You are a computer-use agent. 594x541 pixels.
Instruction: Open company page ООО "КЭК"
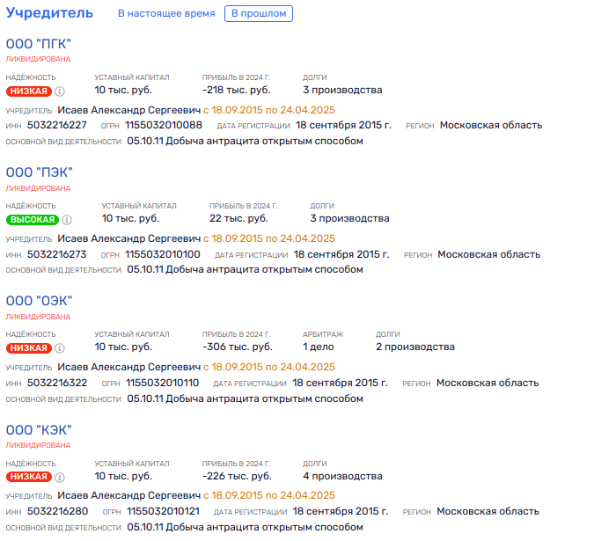pyautogui.click(x=39, y=430)
